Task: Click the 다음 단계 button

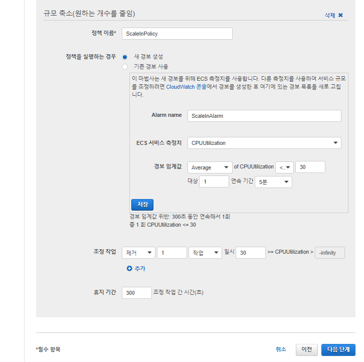Action: click(338, 349)
